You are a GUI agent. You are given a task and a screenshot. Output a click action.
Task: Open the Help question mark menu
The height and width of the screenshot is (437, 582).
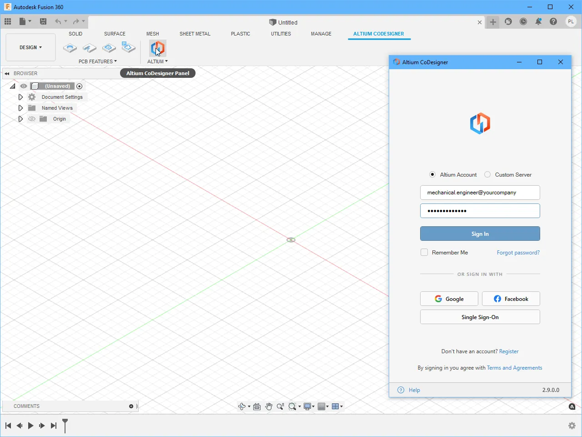[x=553, y=21]
